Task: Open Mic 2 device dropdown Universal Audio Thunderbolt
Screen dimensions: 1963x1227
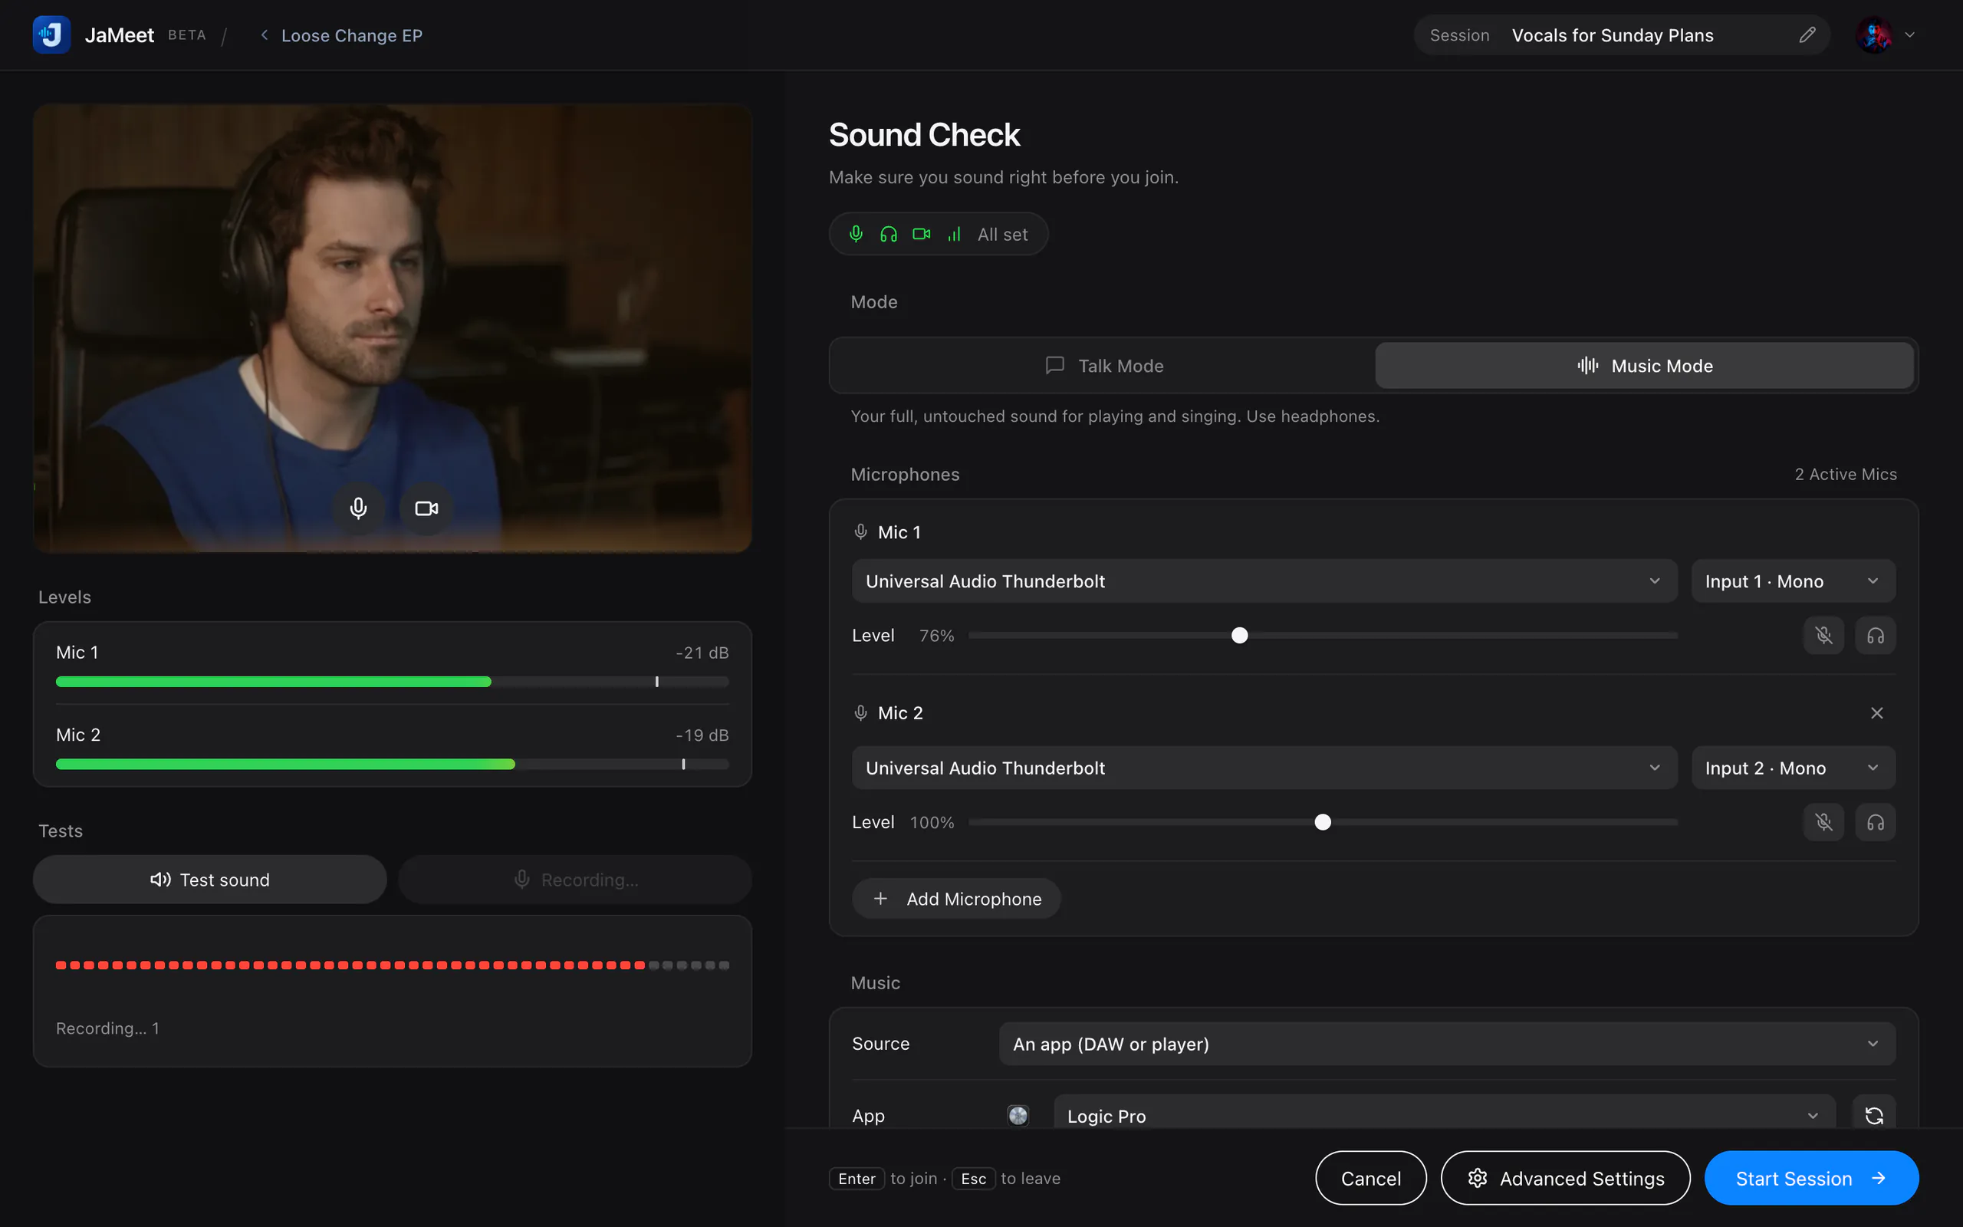Action: click(1264, 768)
